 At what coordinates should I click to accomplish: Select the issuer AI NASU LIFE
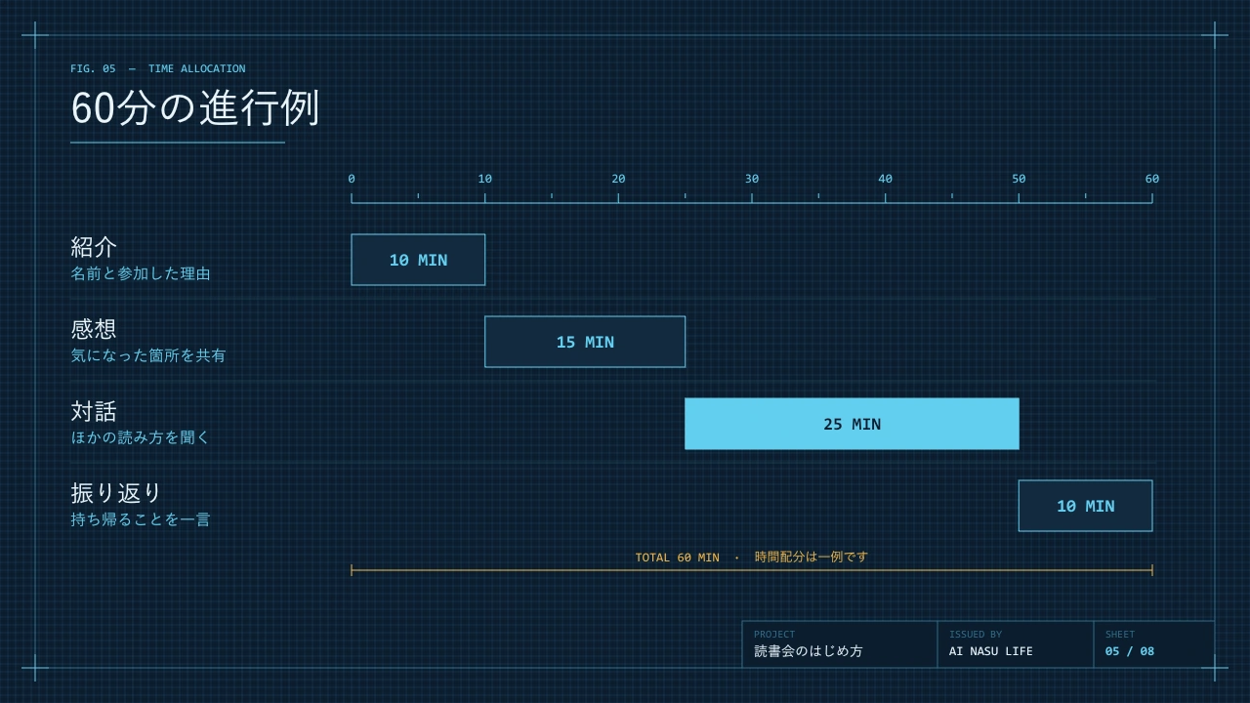point(991,651)
